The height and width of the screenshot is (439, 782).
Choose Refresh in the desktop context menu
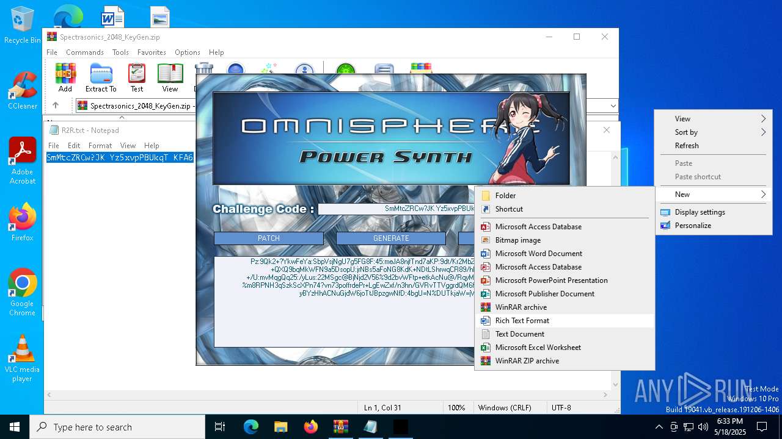click(713, 146)
